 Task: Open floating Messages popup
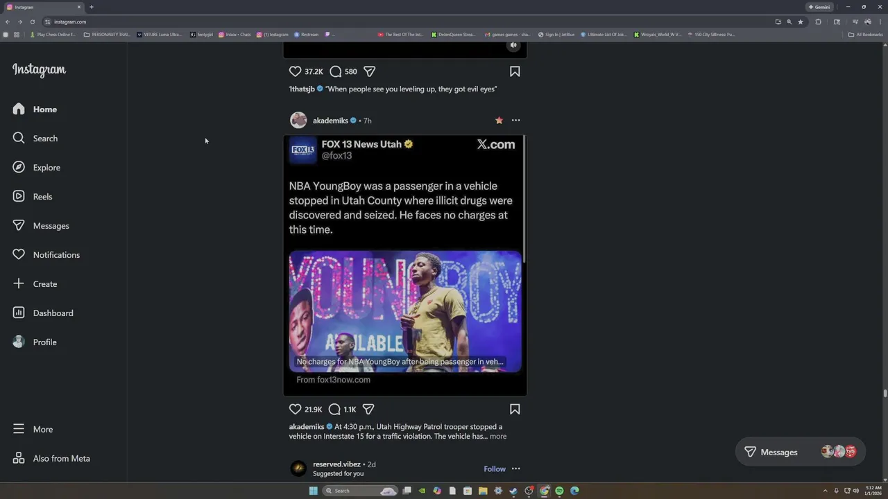(x=800, y=452)
